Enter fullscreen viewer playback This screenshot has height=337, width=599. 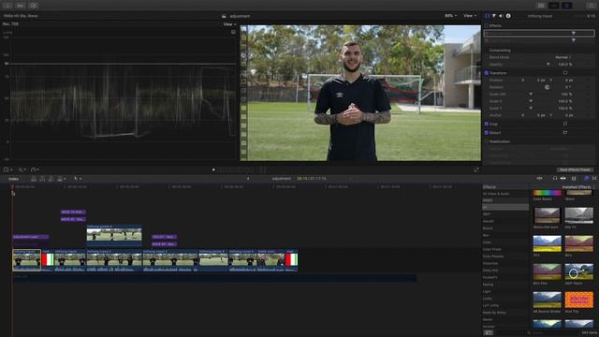coord(476,169)
